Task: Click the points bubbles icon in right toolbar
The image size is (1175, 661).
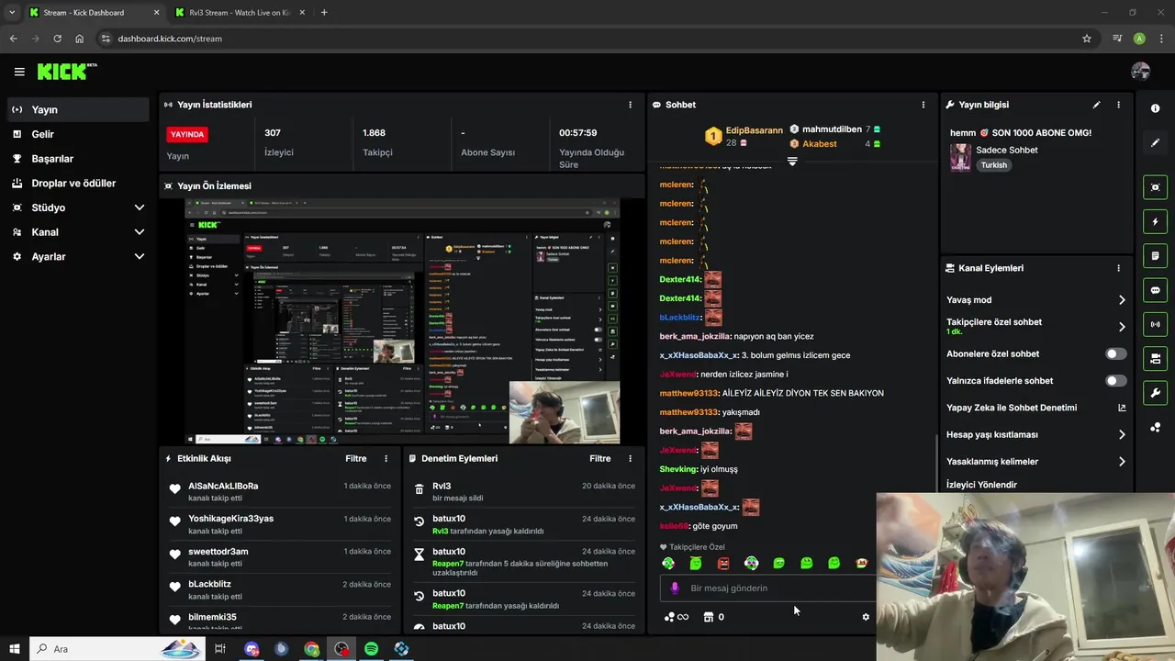Action: coord(1155,427)
